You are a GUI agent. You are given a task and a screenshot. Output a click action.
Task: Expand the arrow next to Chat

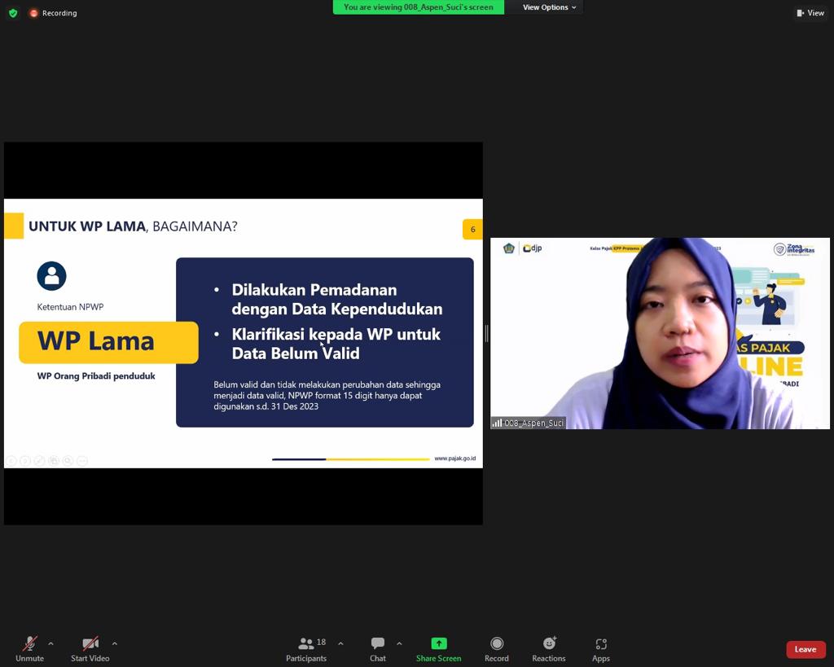(399, 643)
